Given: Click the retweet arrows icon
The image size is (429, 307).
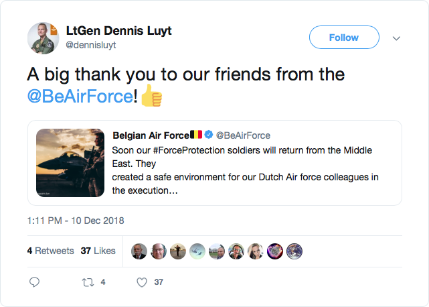Looking at the screenshot, I should pos(88,282).
